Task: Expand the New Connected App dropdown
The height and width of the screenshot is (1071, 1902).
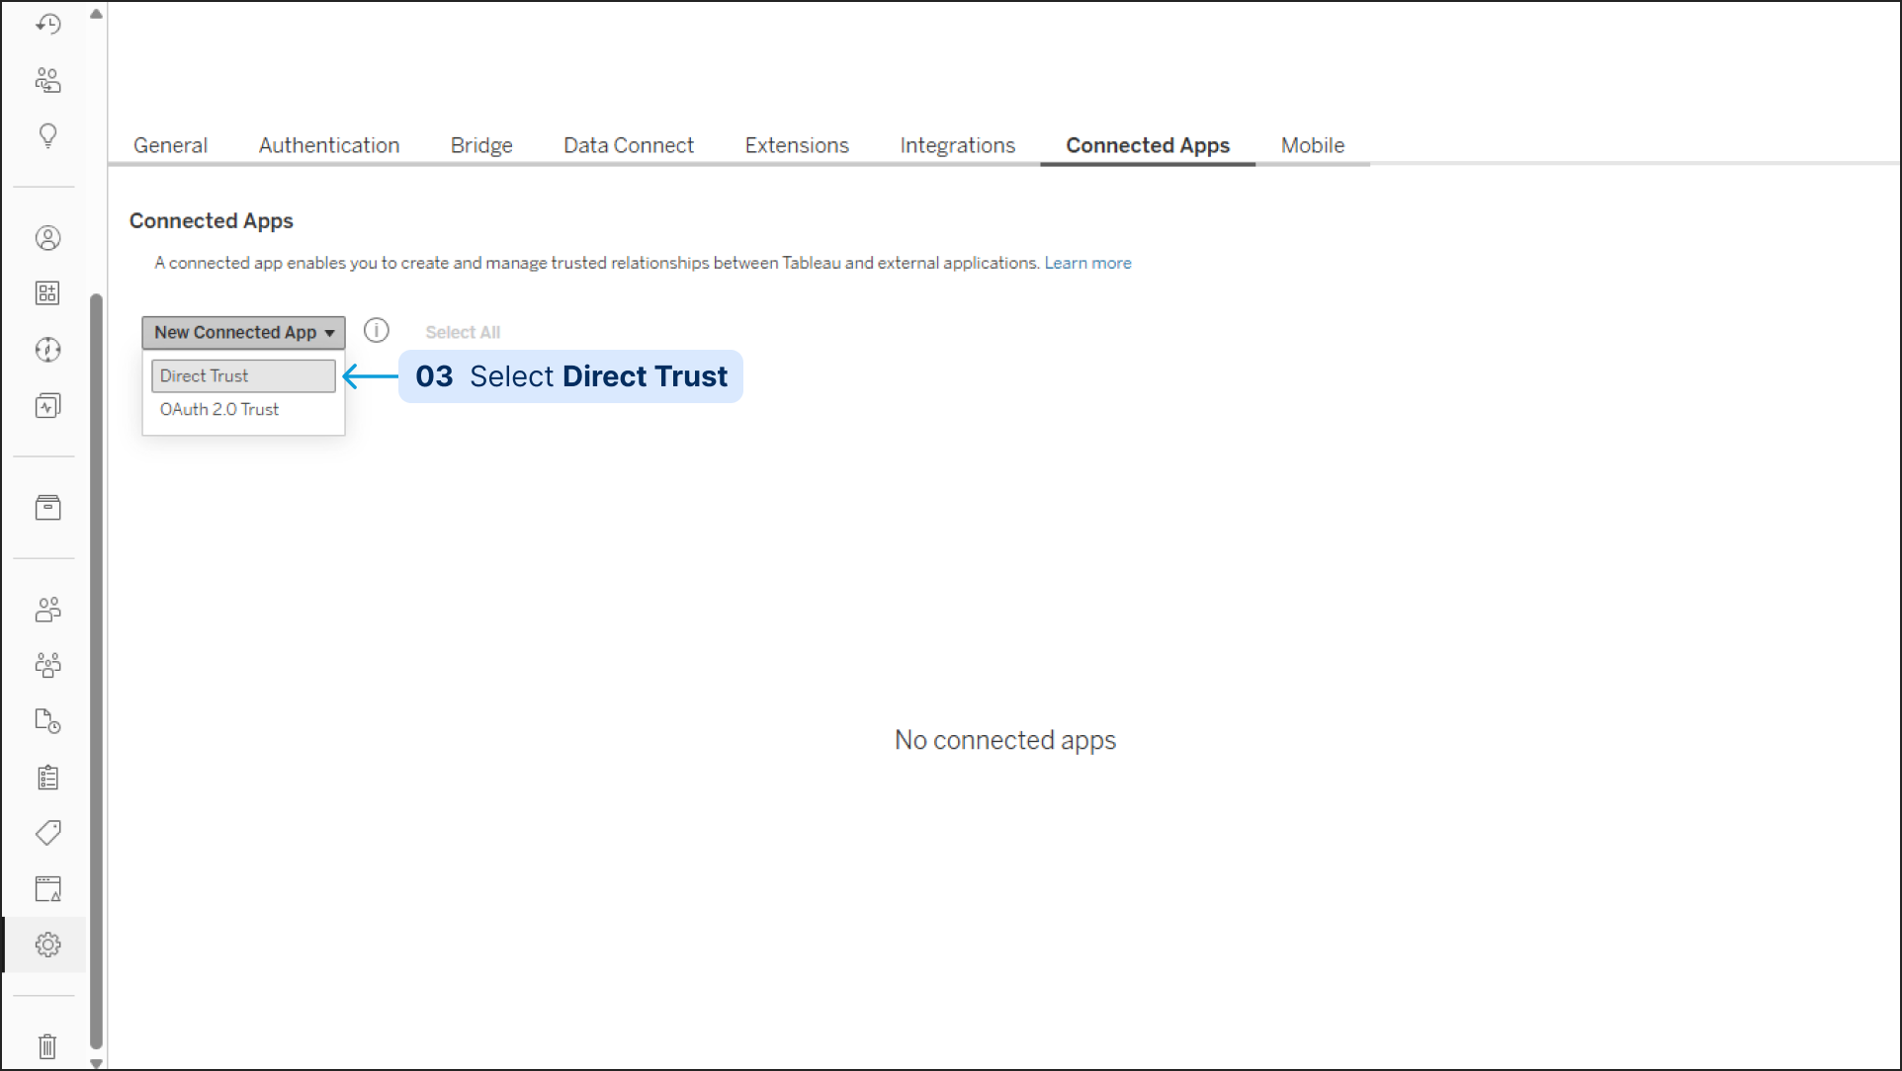Action: pos(243,333)
